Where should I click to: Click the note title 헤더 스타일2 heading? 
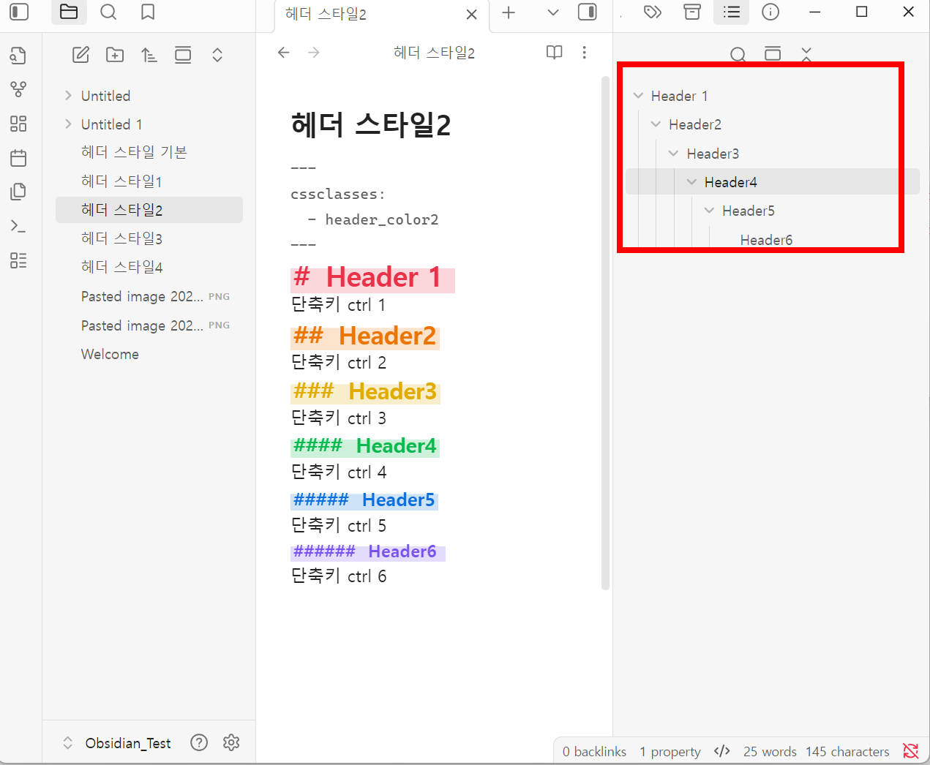click(x=370, y=125)
